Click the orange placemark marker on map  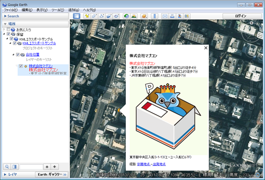(119, 110)
